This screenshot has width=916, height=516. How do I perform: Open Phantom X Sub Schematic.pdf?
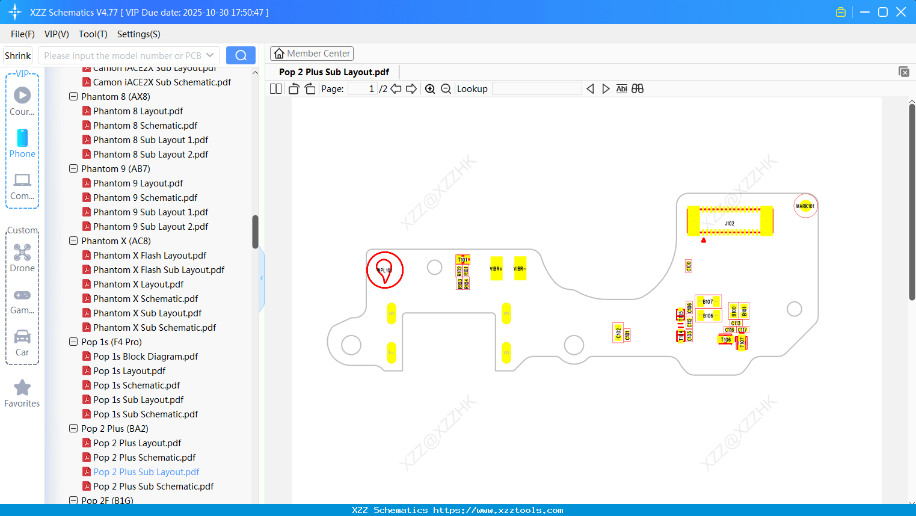pyautogui.click(x=155, y=327)
